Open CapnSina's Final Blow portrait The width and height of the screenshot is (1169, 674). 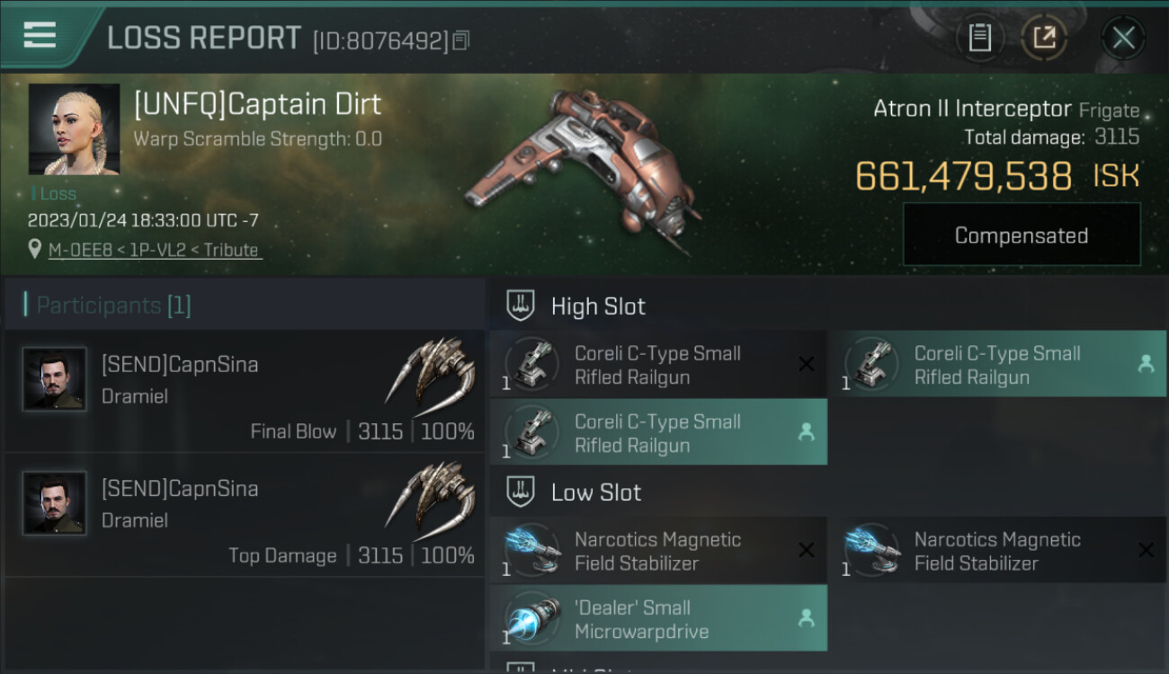pyautogui.click(x=54, y=379)
